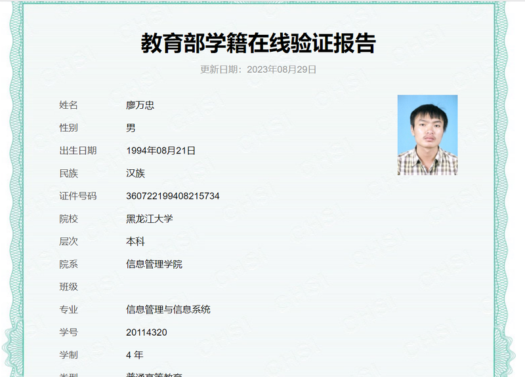Select the update date 2023年08月29日 text
525x377 pixels.
point(282,69)
